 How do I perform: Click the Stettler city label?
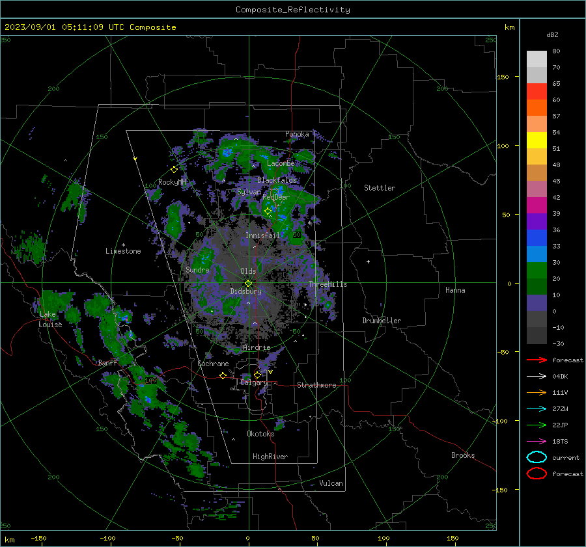pos(380,188)
